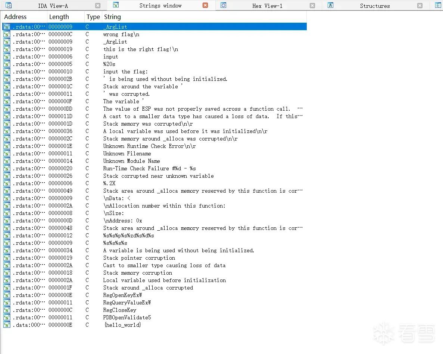Click string icon for 'RegCloseKey' row
443x354 pixels.
[x=7, y=310]
